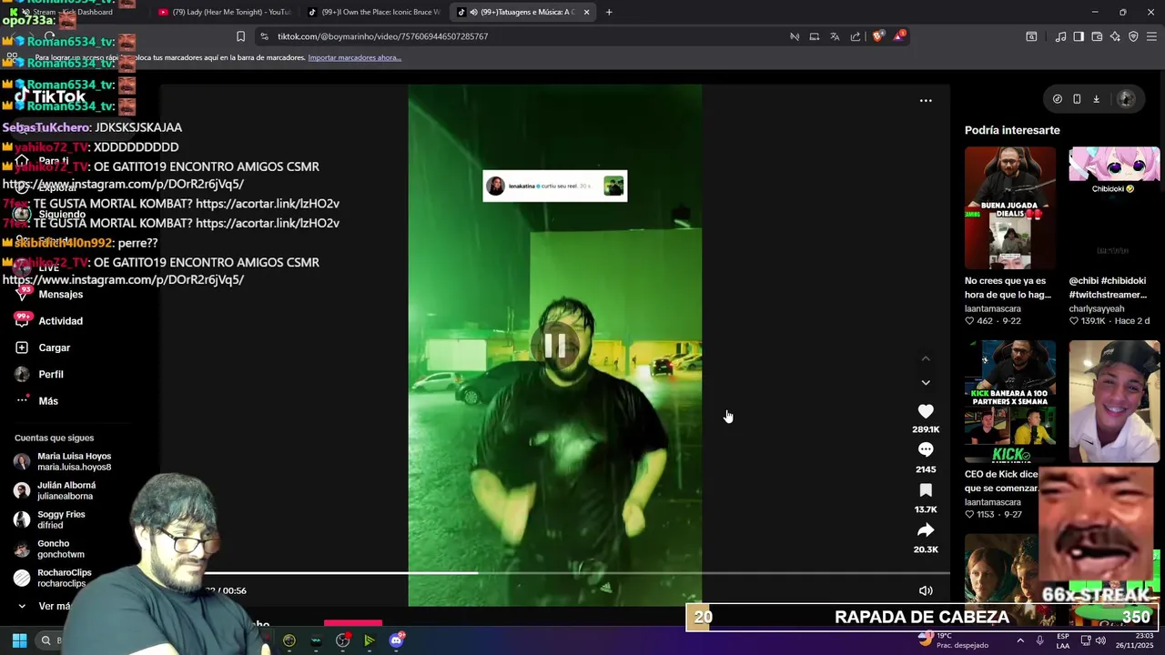1165x655 pixels.
Task: Click the tagged user banner in video
Action: click(x=555, y=186)
